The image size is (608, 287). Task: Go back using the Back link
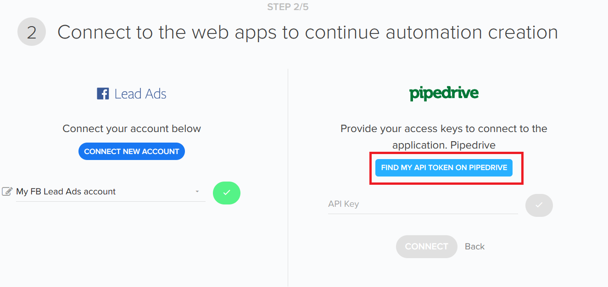[x=474, y=247]
